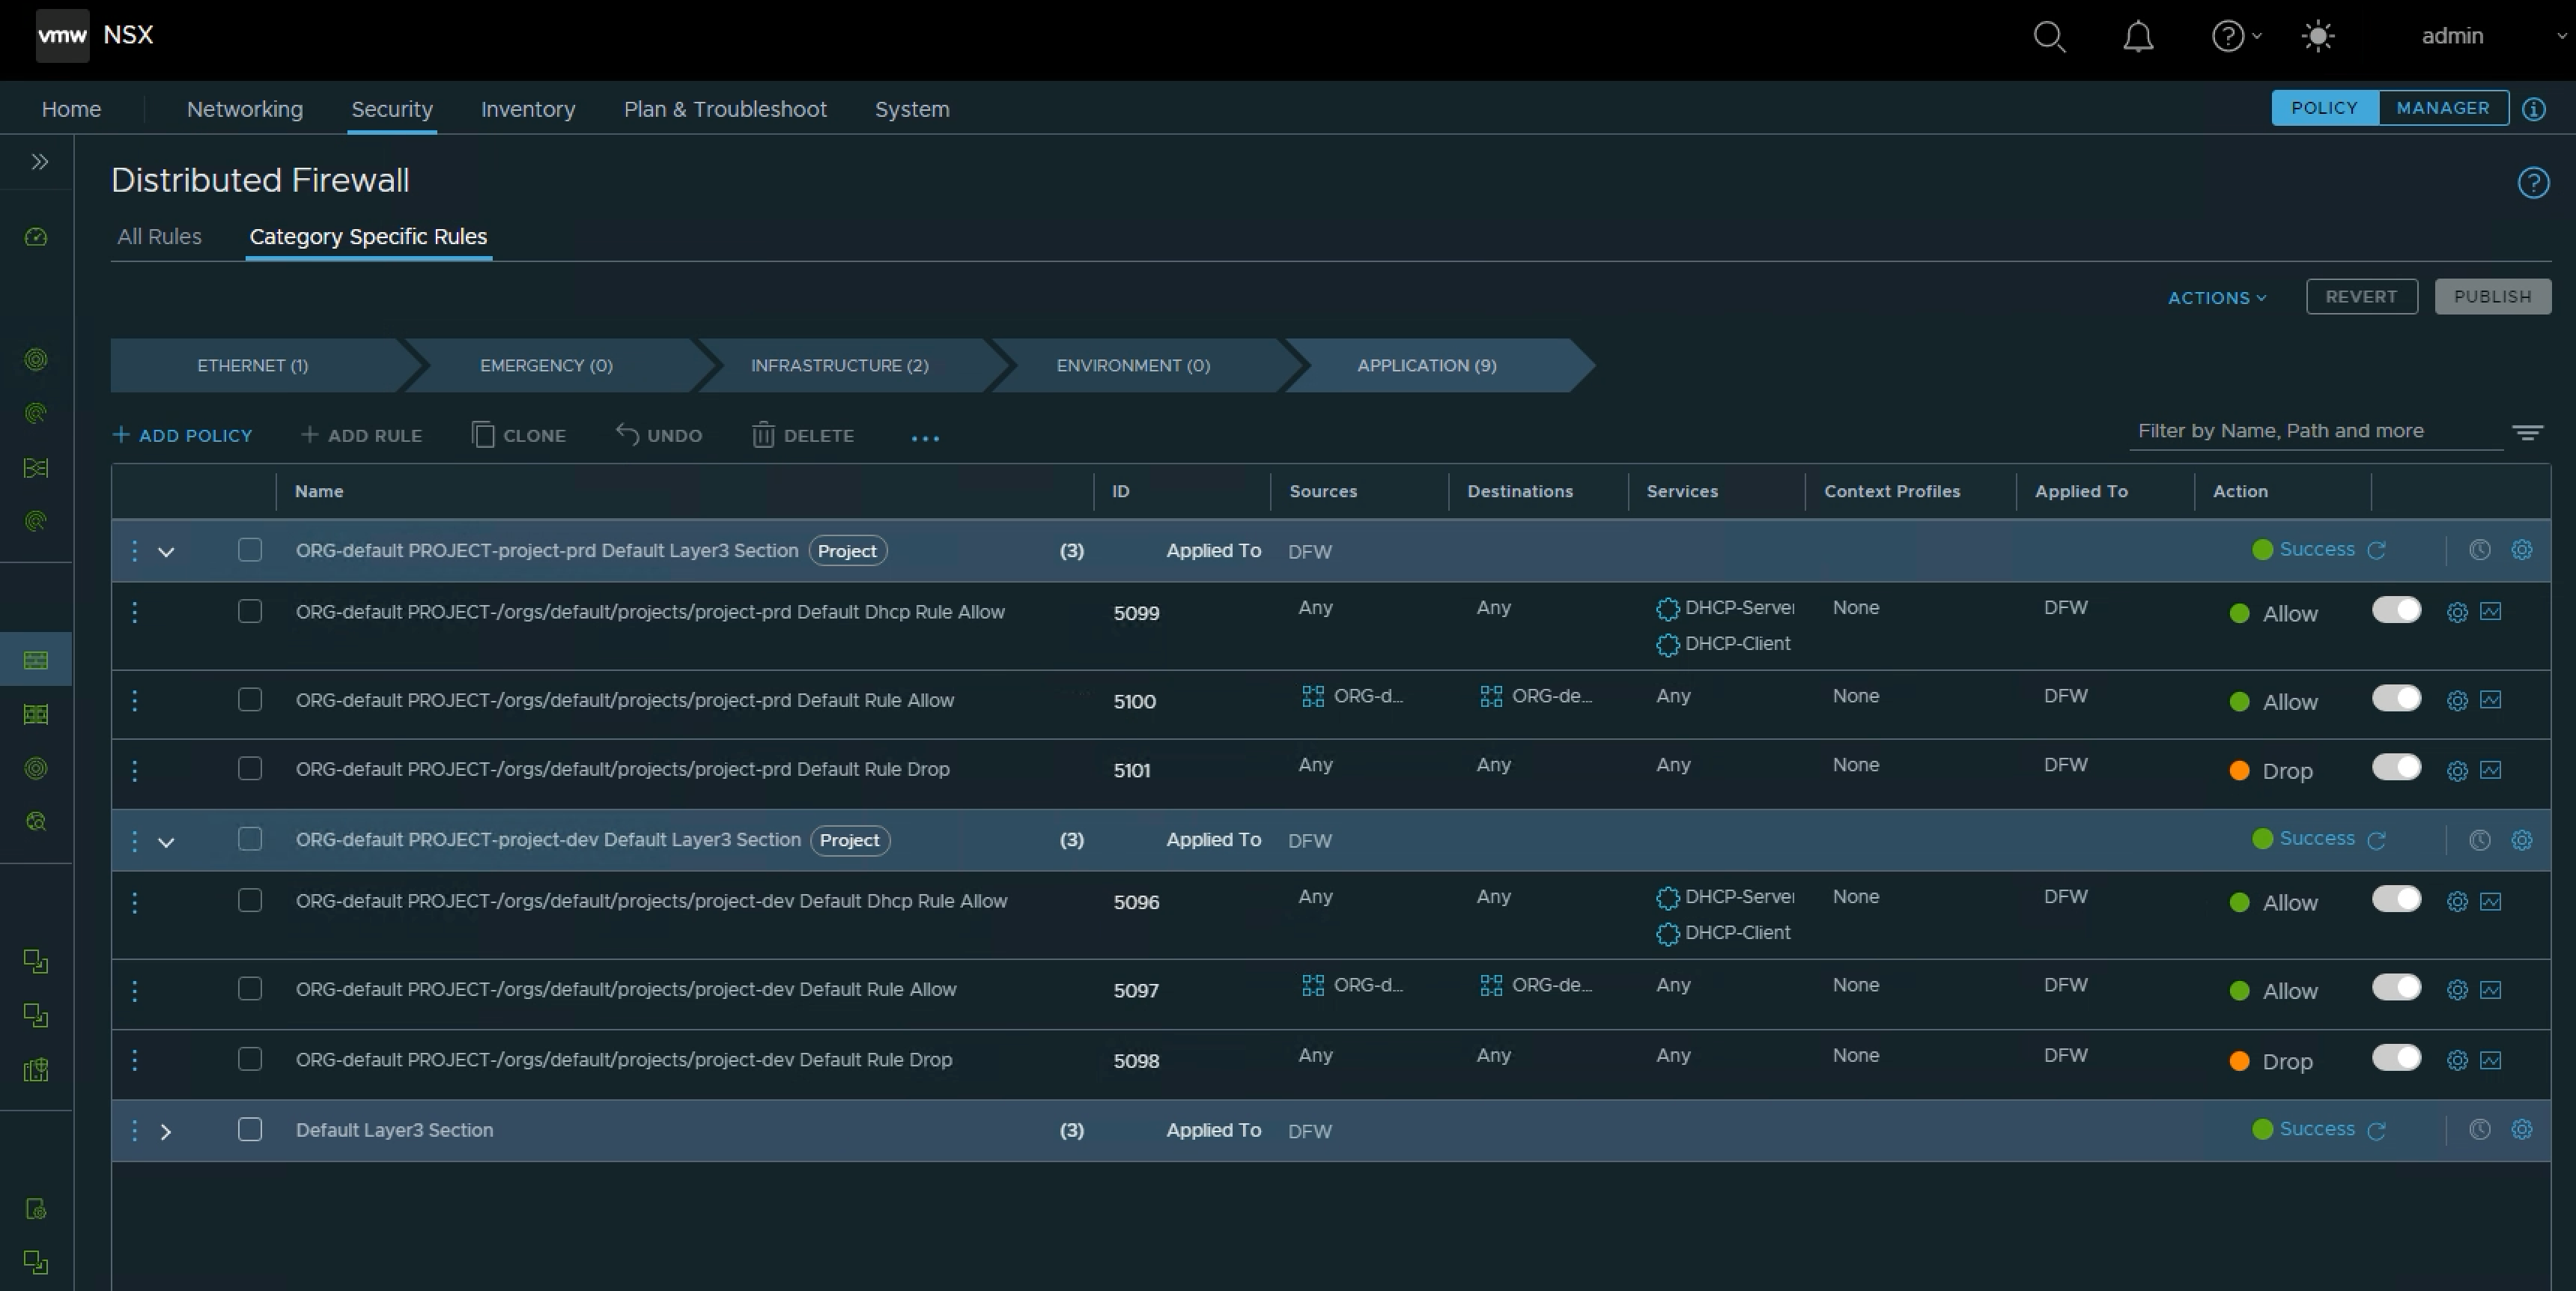View history clock for project-dev section

tap(2479, 840)
